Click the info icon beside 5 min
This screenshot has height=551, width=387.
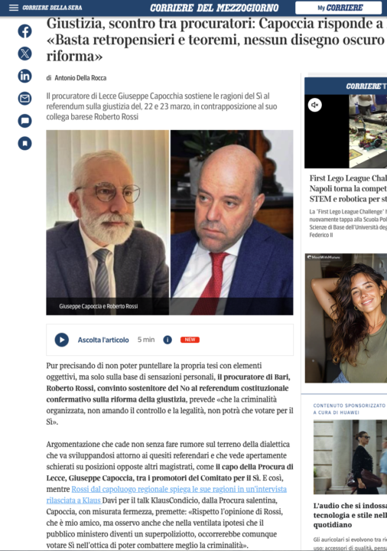[x=167, y=340]
